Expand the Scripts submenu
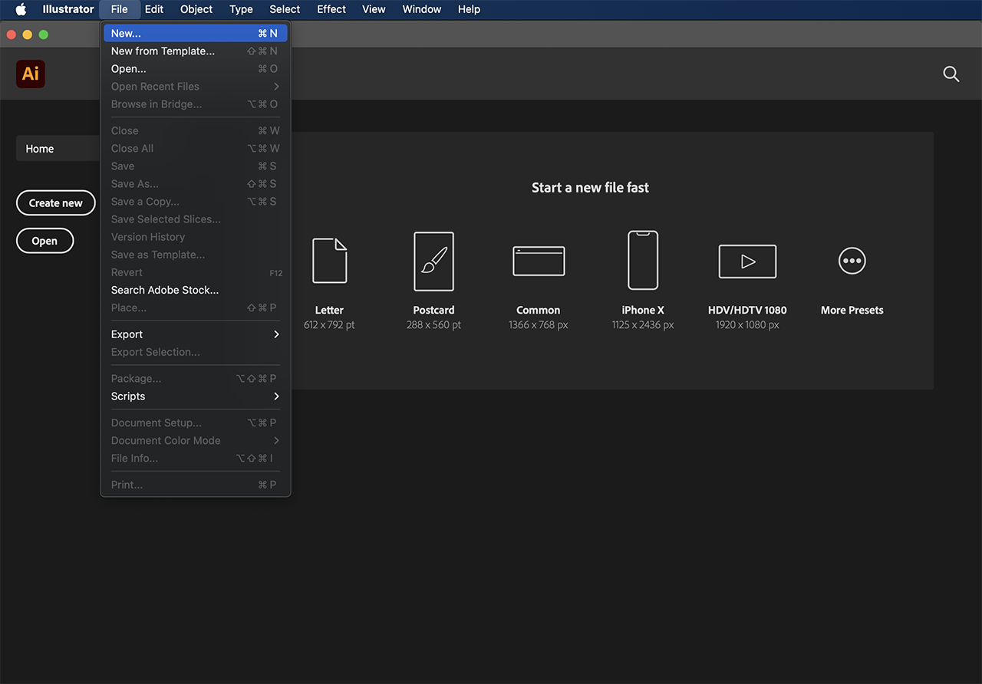 pyautogui.click(x=196, y=396)
